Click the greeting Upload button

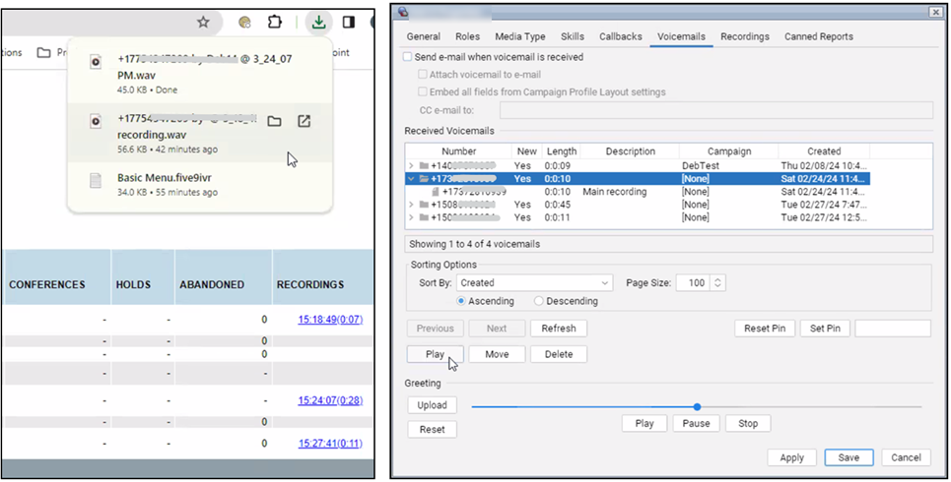click(432, 405)
